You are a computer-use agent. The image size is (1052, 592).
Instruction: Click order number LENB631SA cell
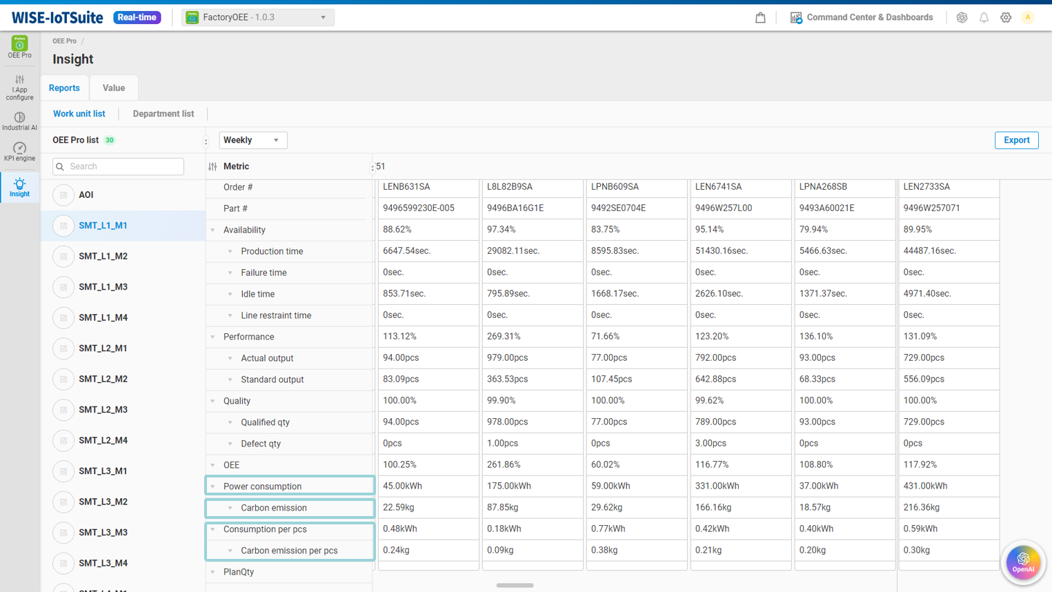428,187
